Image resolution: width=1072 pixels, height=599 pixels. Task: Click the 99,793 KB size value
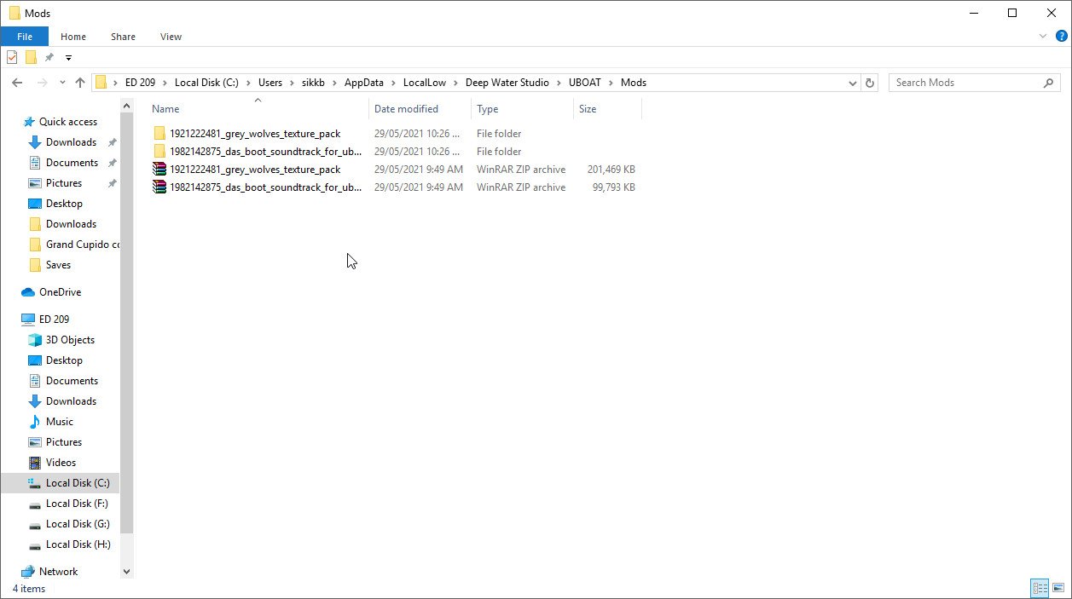[x=614, y=187]
